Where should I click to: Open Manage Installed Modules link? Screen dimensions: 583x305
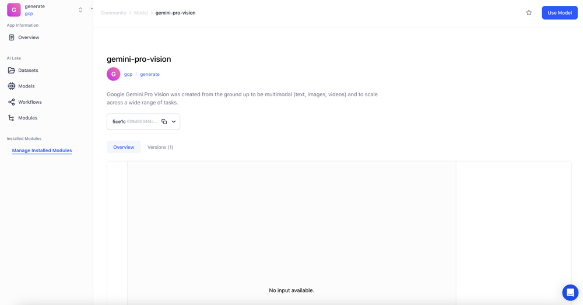tap(42, 150)
